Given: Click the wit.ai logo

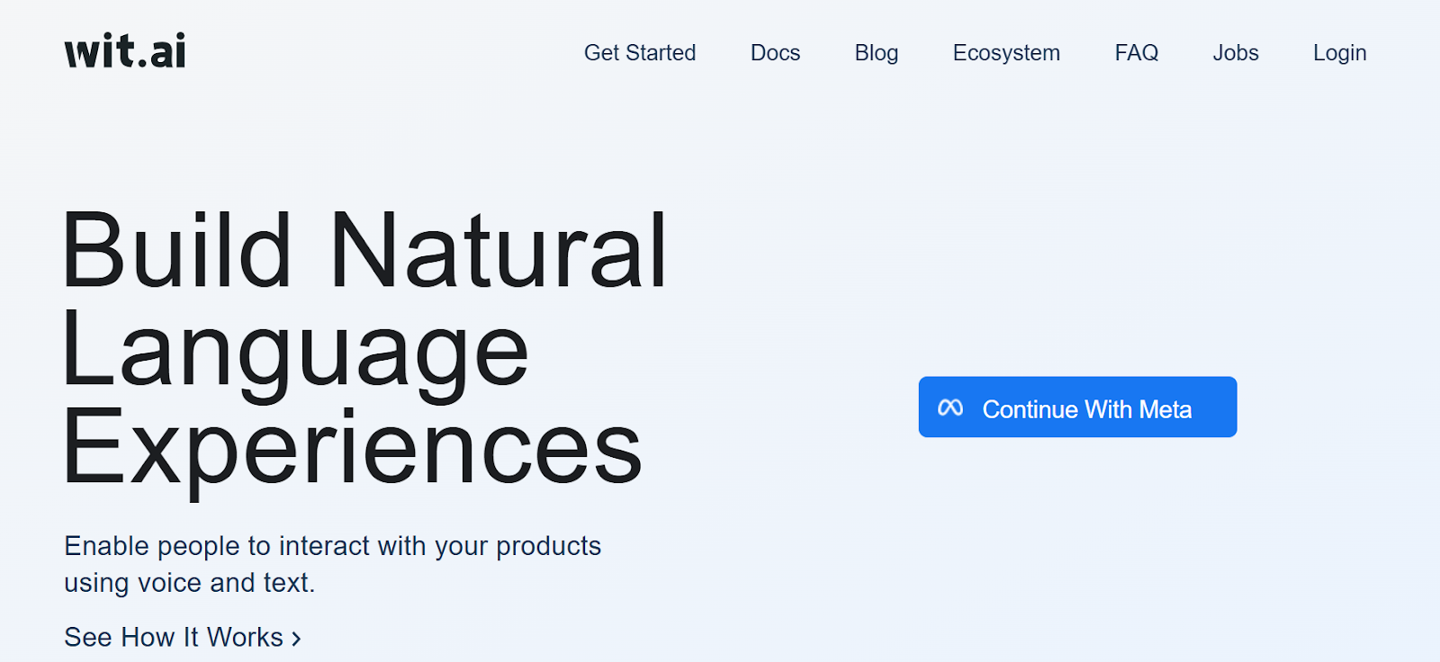Looking at the screenshot, I should point(125,51).
